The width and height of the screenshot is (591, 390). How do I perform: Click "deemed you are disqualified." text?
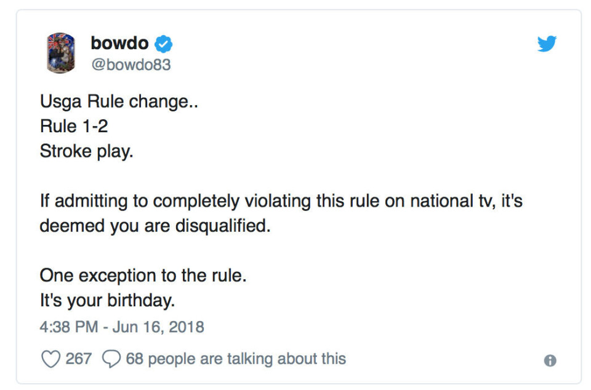(x=155, y=226)
